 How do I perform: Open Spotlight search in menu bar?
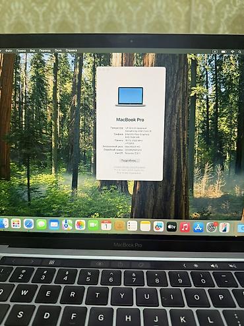click(240, 52)
